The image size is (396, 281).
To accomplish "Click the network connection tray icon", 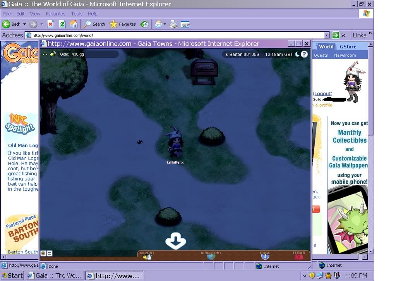I will [320, 276].
